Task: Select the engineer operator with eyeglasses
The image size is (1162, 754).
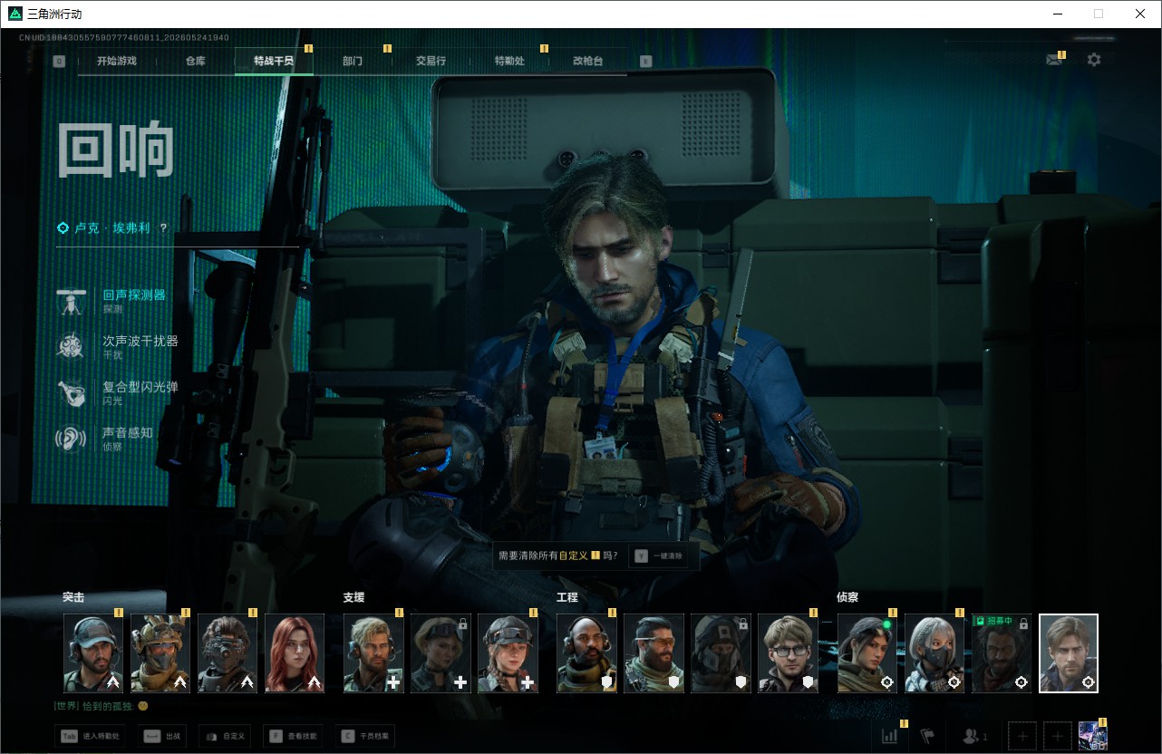Action: coord(788,653)
